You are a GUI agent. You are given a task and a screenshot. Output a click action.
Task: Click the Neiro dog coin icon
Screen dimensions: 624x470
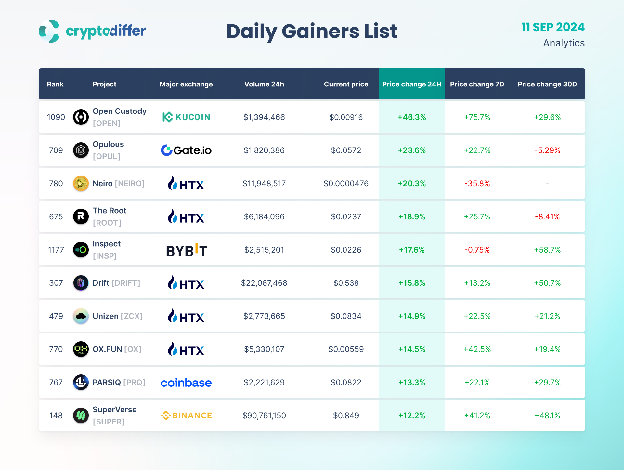(x=81, y=183)
